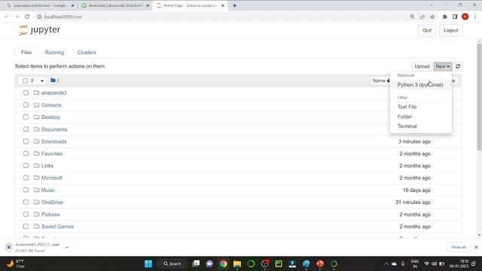Open the anaconda3 folder link

53,93
